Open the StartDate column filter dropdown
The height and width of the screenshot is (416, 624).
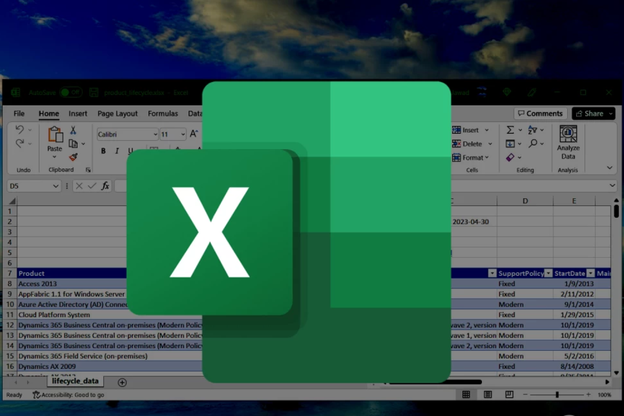(591, 273)
